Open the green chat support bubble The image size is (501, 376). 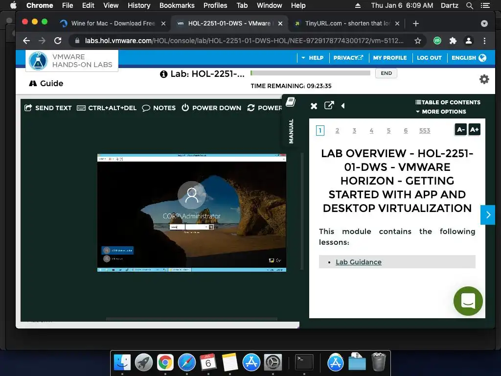(468, 301)
